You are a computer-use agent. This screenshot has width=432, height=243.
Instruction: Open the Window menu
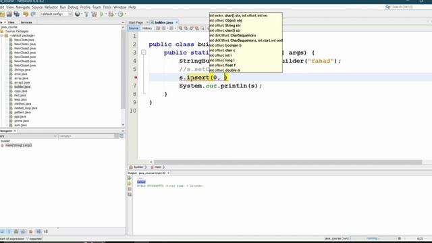[x=120, y=7]
